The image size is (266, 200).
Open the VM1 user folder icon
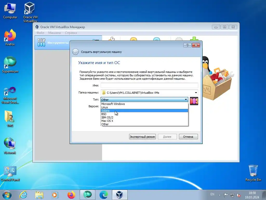click(x=10, y=118)
